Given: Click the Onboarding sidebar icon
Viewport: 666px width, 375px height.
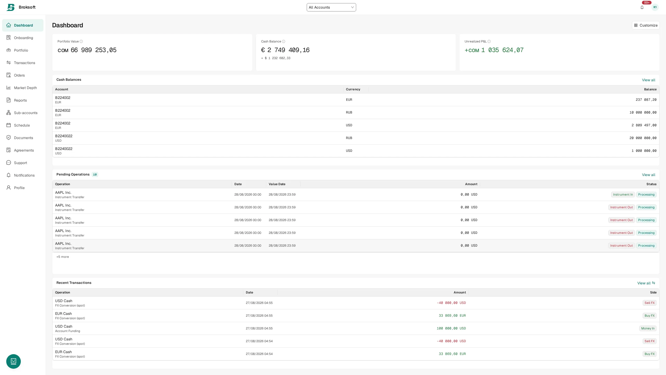Looking at the screenshot, I should point(9,38).
